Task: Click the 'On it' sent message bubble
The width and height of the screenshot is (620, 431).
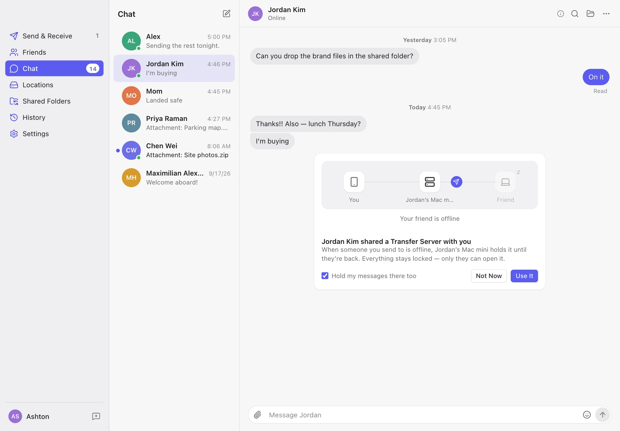Action: [x=596, y=77]
